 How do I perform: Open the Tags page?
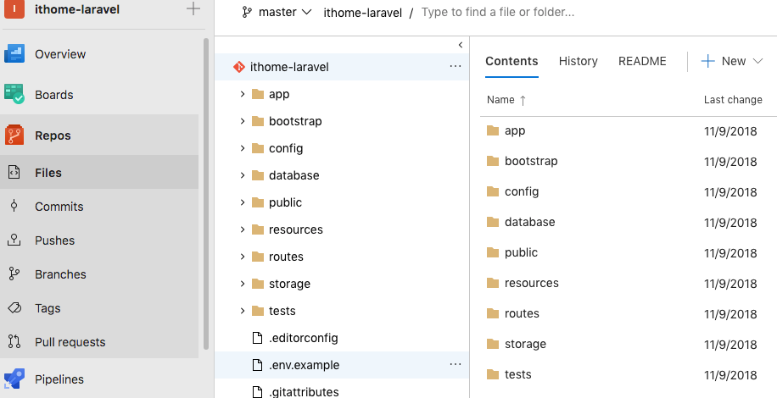coord(48,308)
